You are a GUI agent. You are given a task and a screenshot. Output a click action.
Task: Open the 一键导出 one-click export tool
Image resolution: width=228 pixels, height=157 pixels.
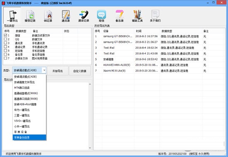12,16
